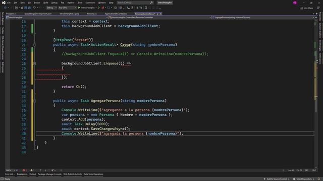Switch to the appsettings.Development.json tab

(x=38, y=14)
